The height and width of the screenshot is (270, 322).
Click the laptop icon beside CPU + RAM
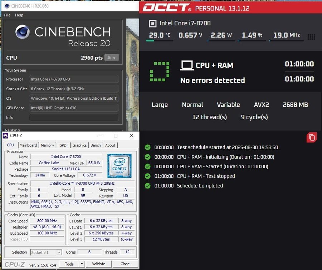187,65
